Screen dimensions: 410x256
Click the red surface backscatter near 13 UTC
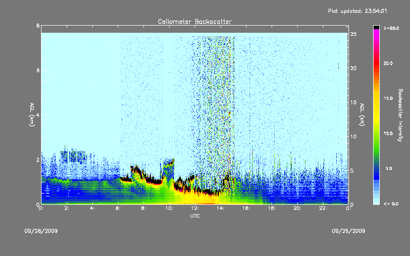[x=206, y=203]
